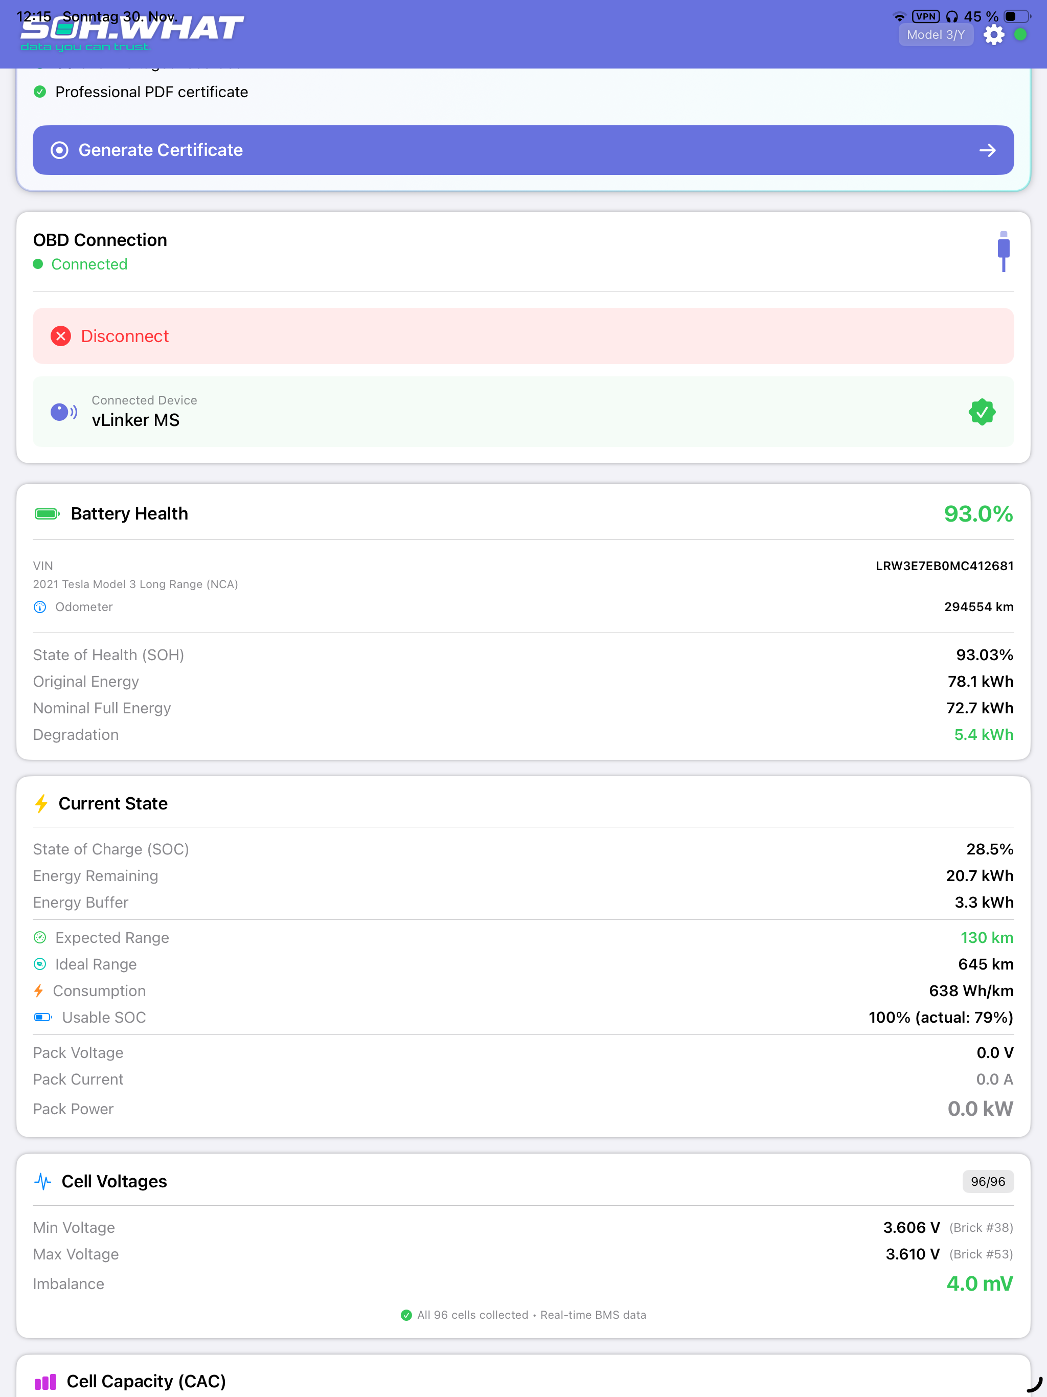1047x1397 pixels.
Task: Tap the Min Voltage 3.606 V value
Action: [x=911, y=1228]
